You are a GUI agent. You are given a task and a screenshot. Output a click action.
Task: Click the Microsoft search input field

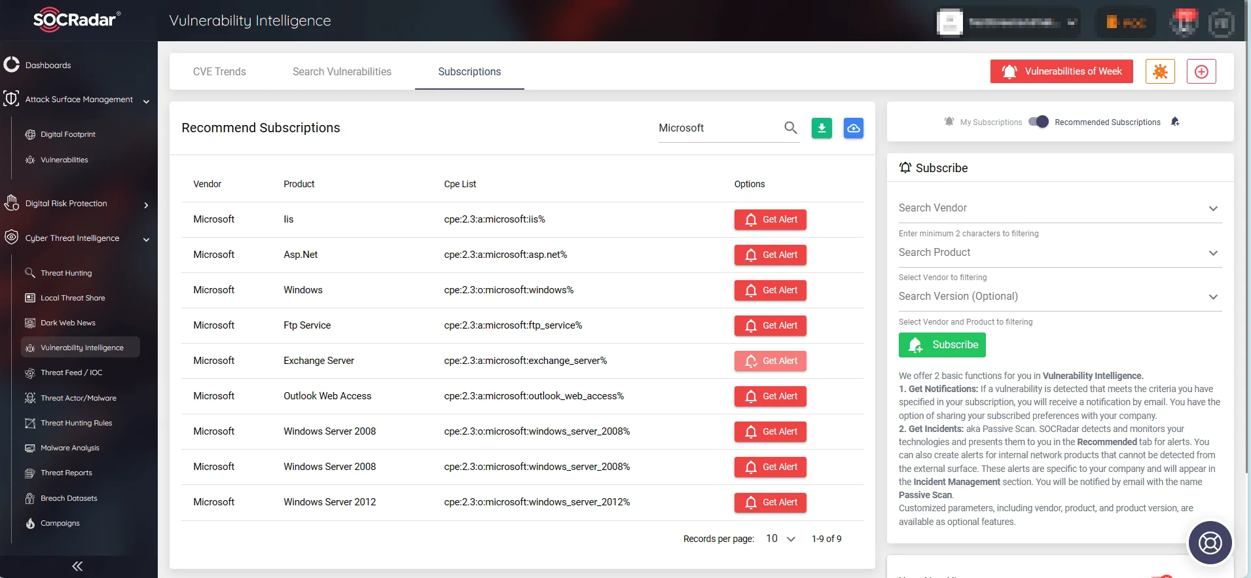tap(719, 128)
